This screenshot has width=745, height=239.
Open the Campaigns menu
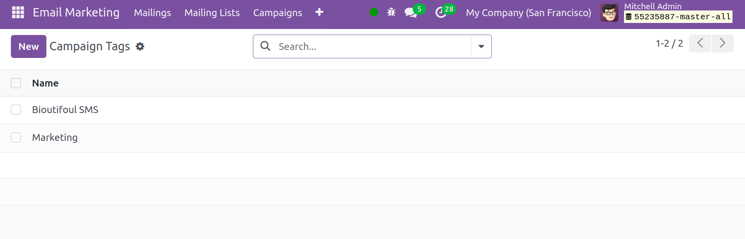(x=278, y=13)
